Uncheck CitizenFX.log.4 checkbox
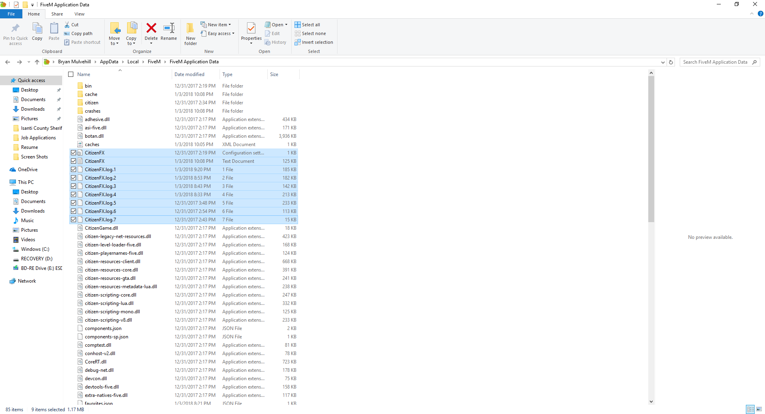765x414 pixels. click(73, 195)
